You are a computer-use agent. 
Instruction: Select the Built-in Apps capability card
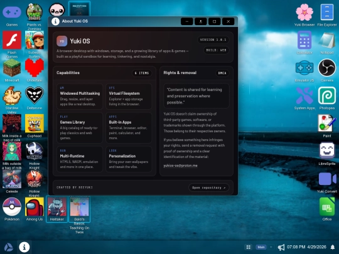point(129,128)
